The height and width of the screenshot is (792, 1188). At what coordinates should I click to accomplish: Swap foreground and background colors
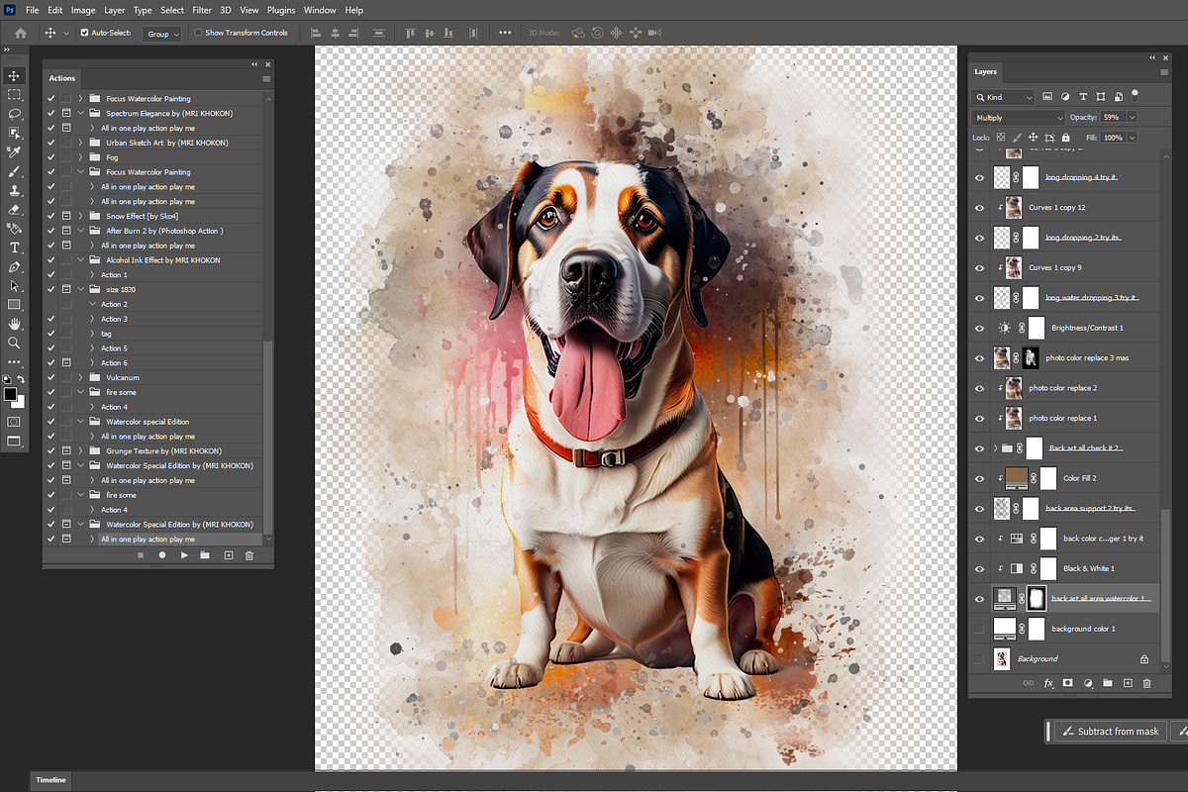(22, 379)
